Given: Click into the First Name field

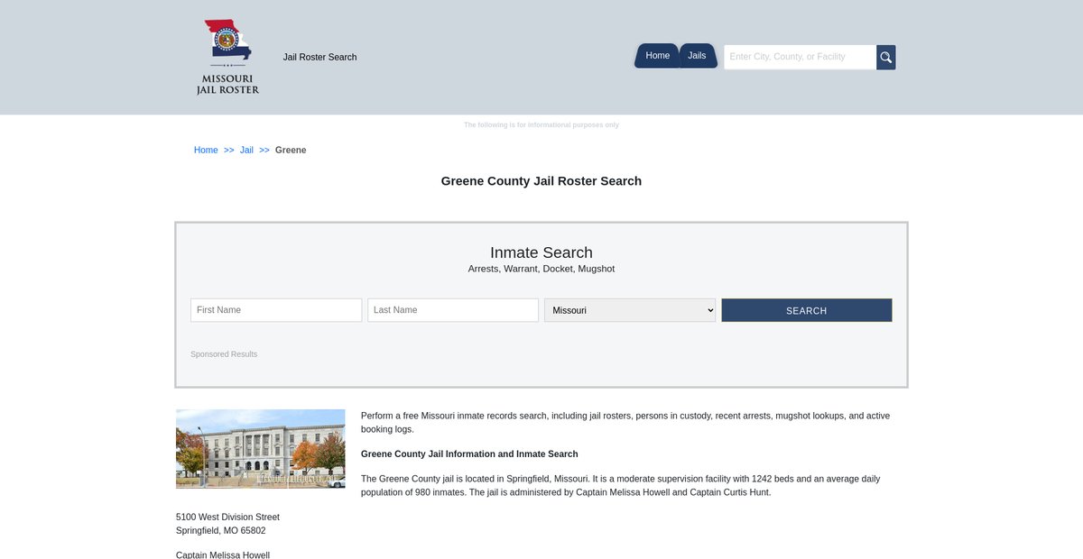Looking at the screenshot, I should 276,310.
